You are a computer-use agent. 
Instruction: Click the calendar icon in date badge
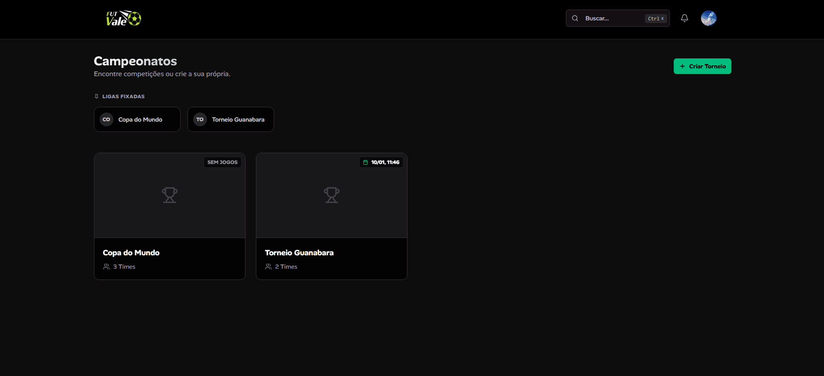(365, 162)
